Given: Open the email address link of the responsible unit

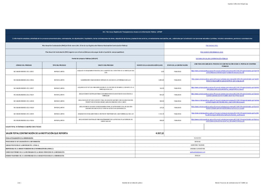Looking at the screenshot, I should point(198,152).
